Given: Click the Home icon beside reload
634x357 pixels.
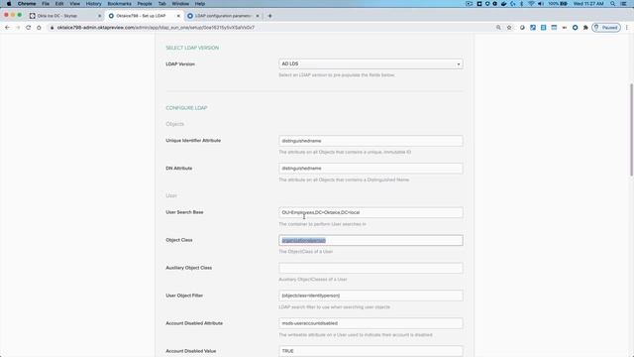Looking at the screenshot, I should 39,28.
